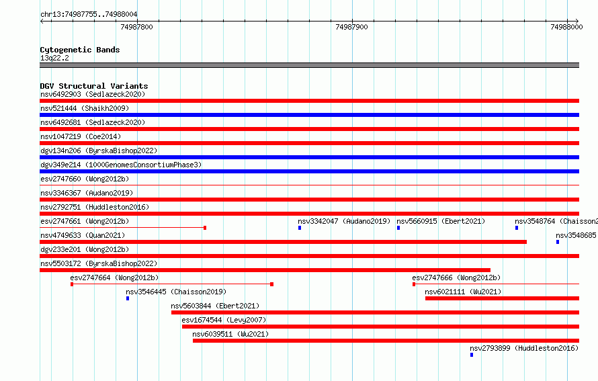Image resolution: width=598 pixels, height=381 pixels.
Task: Click the blue bar for nsv521444
Action: [309, 115]
